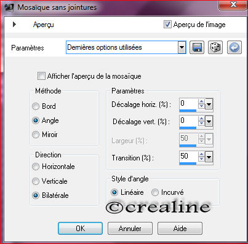The width and height of the screenshot is (248, 244).
Task: Click the dialog title bar app icon
Action: [9, 7]
